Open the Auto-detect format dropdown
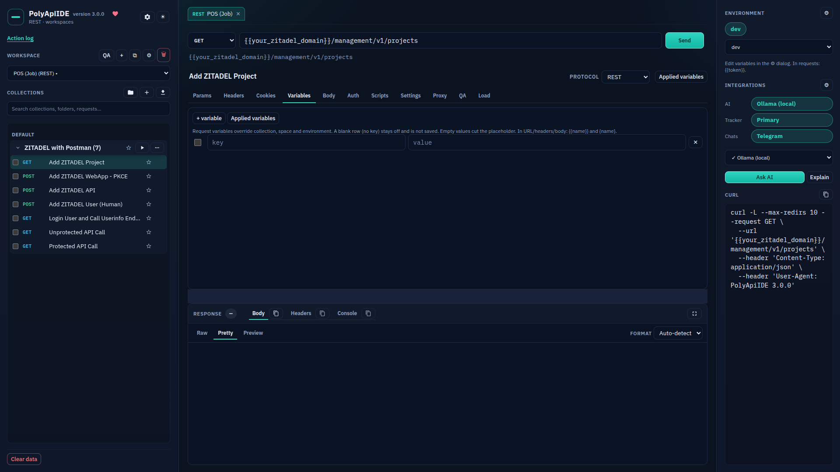Image resolution: width=840 pixels, height=472 pixels. click(x=678, y=333)
